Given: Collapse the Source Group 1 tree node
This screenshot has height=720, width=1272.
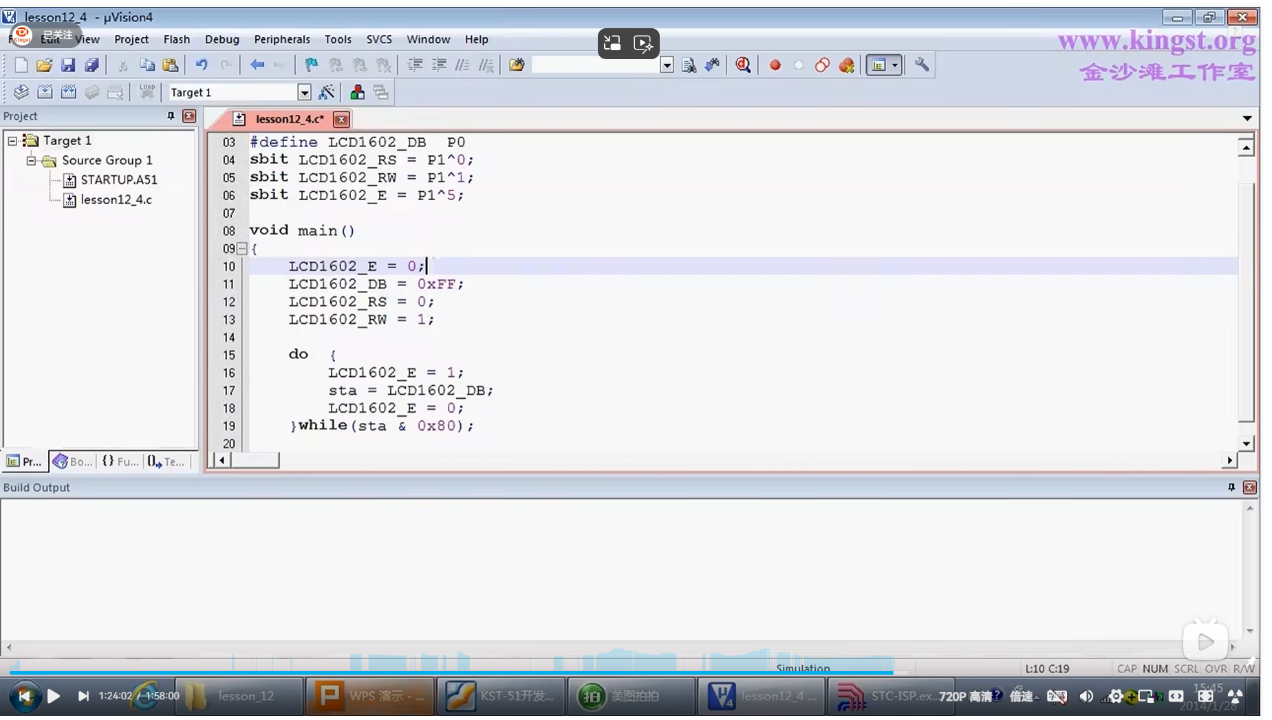Looking at the screenshot, I should (31, 160).
